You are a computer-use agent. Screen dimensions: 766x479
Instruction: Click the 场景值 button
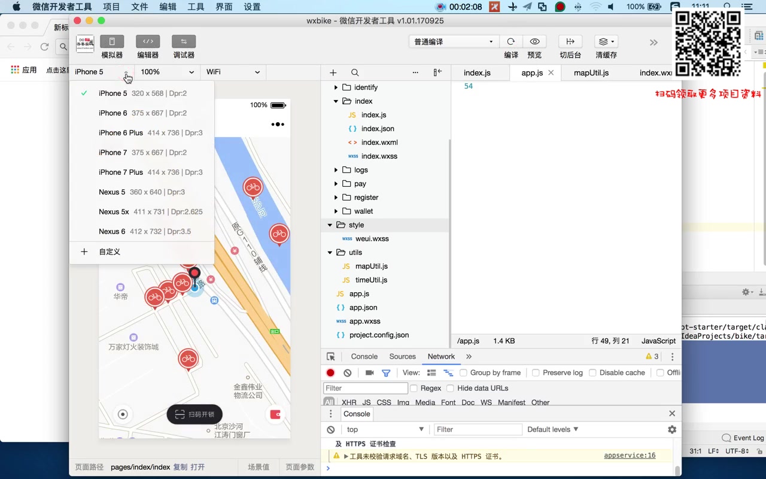click(259, 467)
